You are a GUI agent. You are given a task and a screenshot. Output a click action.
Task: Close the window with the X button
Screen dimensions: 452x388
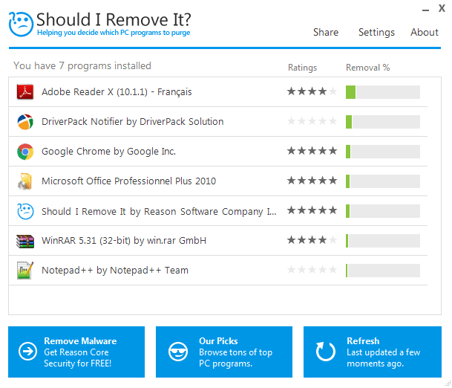click(x=442, y=8)
